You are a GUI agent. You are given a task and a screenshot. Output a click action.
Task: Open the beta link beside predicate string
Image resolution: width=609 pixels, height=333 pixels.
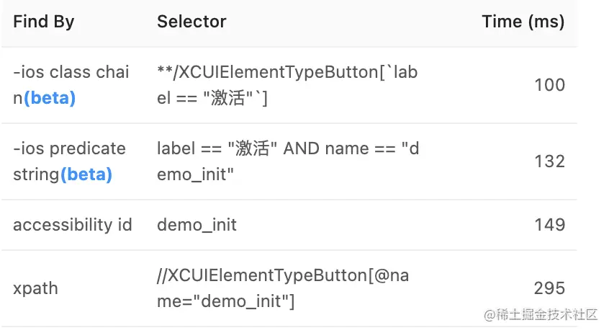[x=86, y=174]
